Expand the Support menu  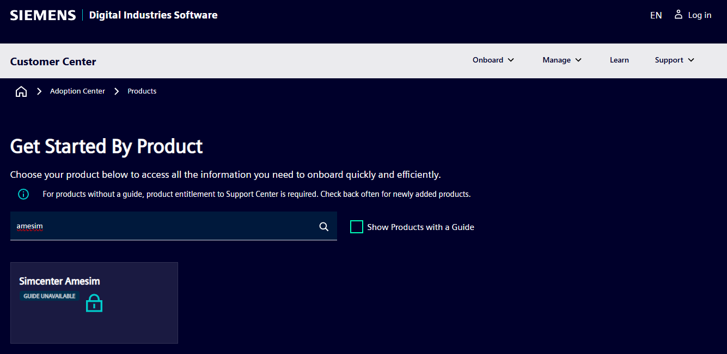click(675, 60)
